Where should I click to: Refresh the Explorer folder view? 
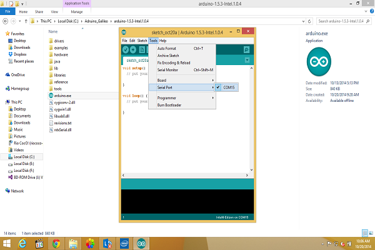tap(309, 21)
